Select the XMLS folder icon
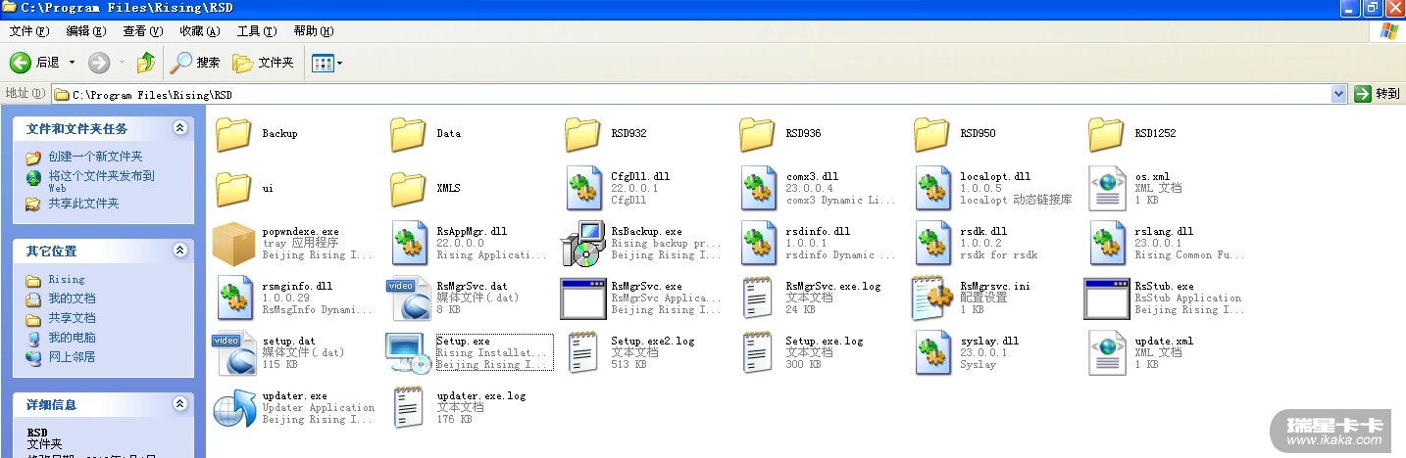This screenshot has height=458, width=1406. 408,189
